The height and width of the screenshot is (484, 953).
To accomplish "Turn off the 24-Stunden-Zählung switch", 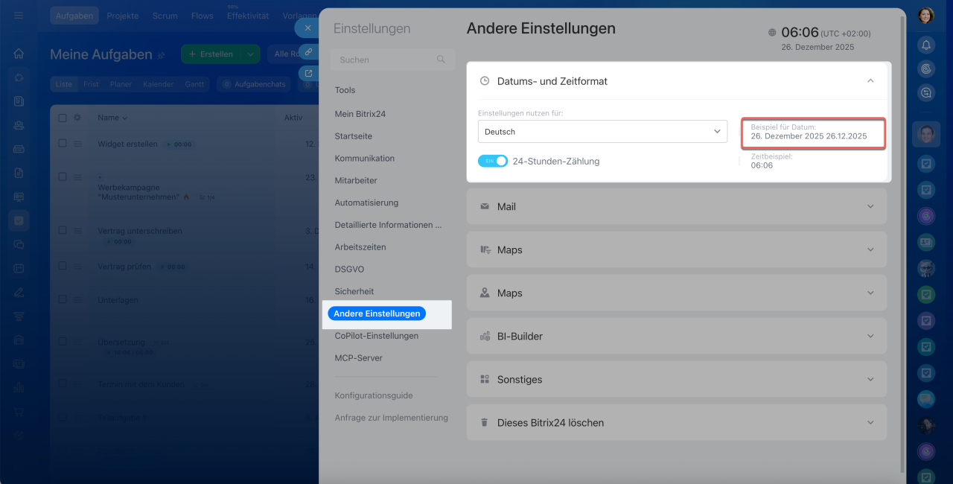I will pyautogui.click(x=493, y=161).
